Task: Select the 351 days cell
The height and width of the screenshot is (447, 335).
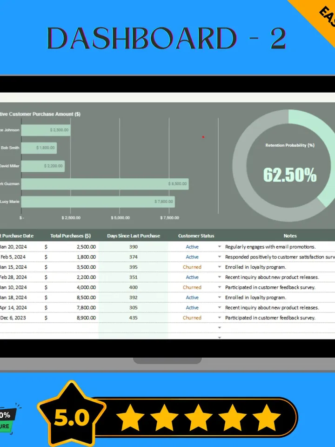Action: tap(134, 277)
